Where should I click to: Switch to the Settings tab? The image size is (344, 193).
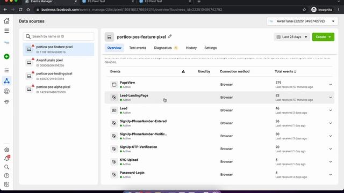[210, 48]
